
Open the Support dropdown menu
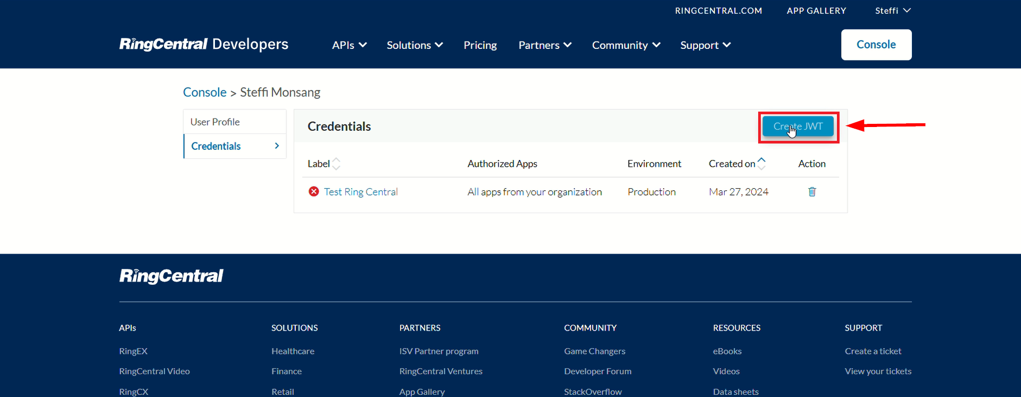pyautogui.click(x=705, y=45)
